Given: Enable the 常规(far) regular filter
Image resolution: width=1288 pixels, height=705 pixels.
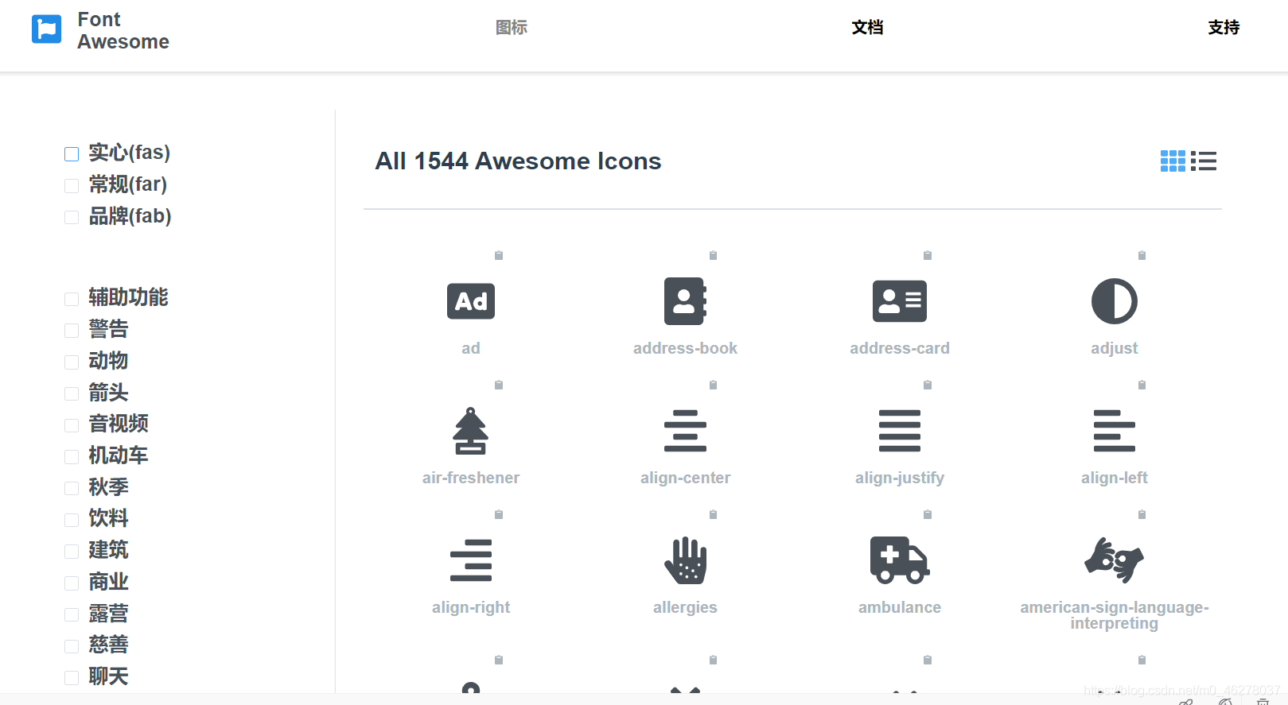Looking at the screenshot, I should coord(72,186).
